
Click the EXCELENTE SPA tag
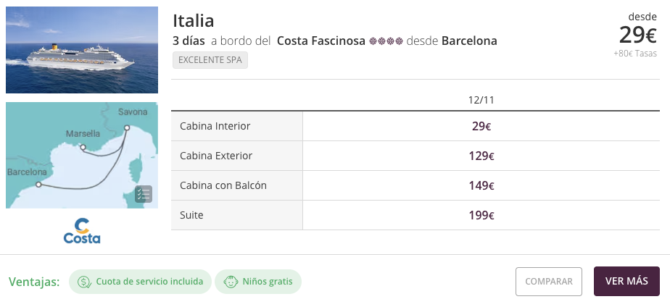pyautogui.click(x=210, y=60)
